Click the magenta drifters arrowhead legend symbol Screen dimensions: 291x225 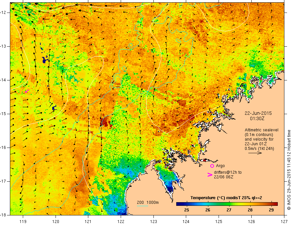point(210,175)
